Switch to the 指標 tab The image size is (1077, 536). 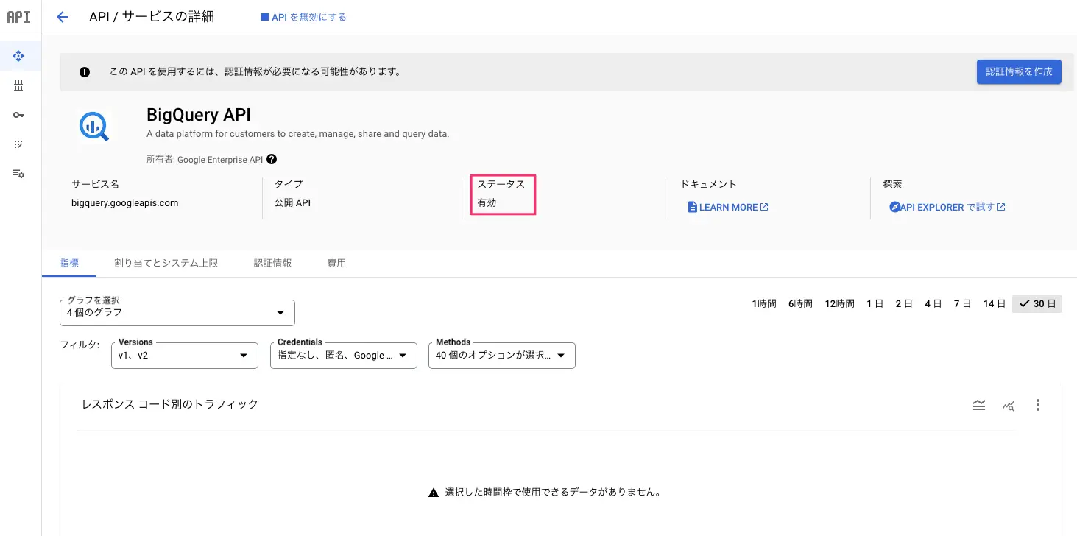click(69, 263)
